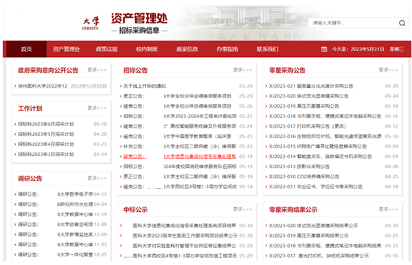Show 更多 for 中标公示 section

[x=242, y=209]
